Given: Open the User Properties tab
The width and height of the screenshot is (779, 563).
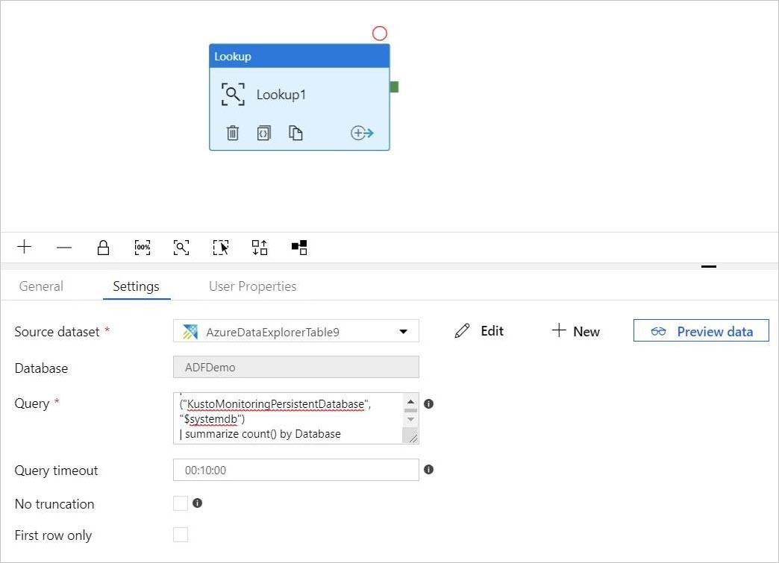Looking at the screenshot, I should tap(251, 286).
